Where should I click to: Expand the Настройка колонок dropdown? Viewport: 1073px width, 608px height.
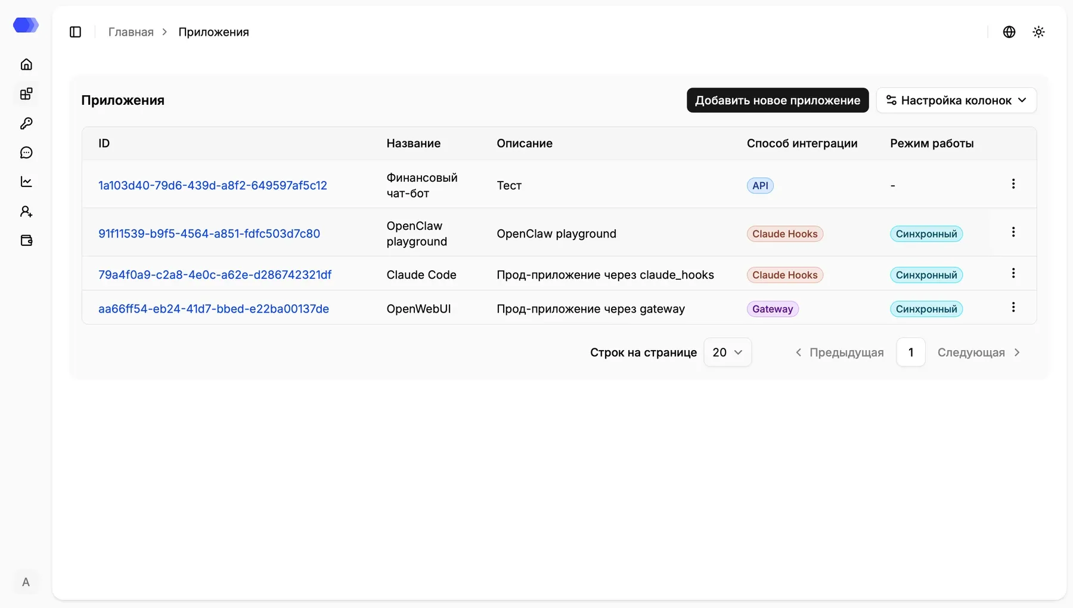click(956, 100)
